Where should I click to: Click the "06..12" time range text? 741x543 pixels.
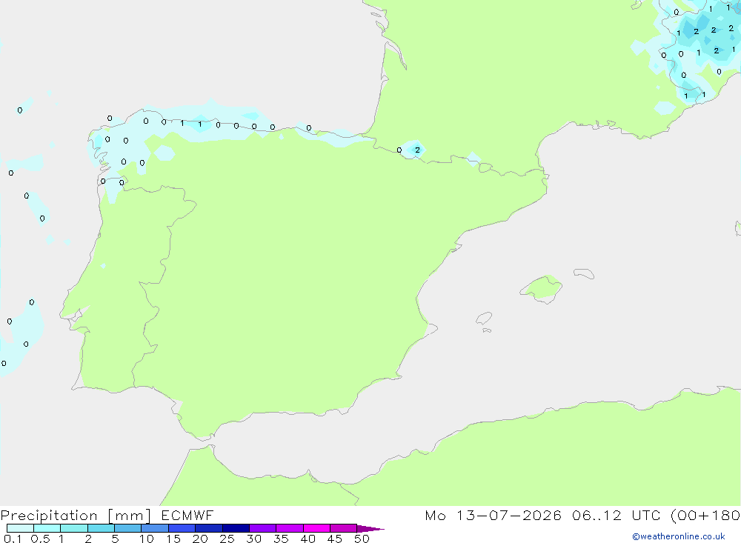click(x=597, y=515)
